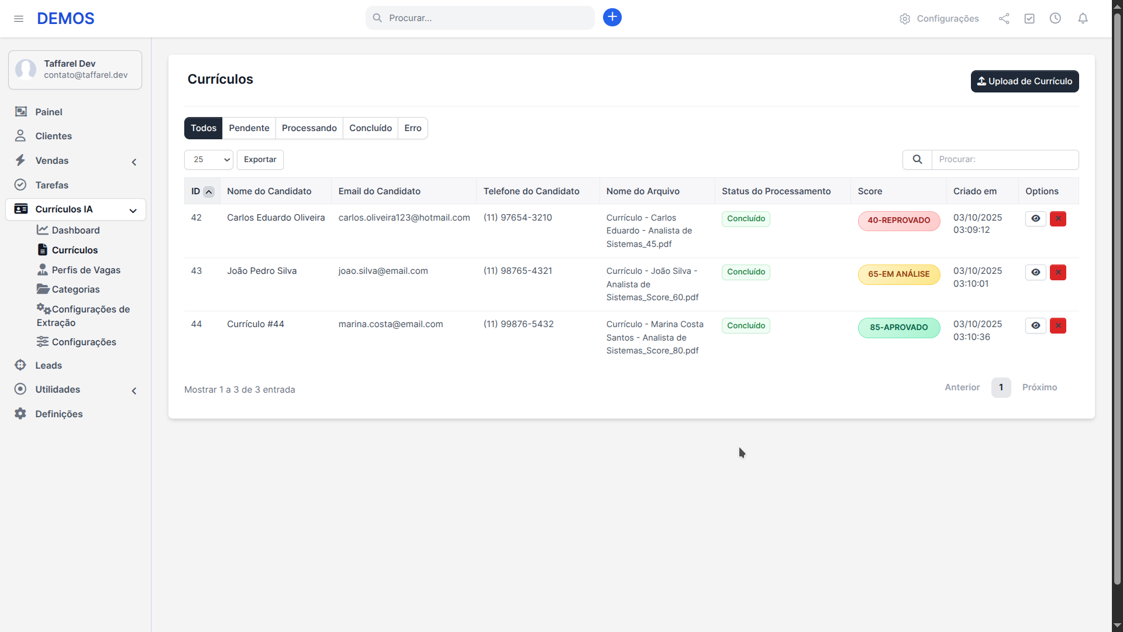Open Categorias from the sidebar
Image resolution: width=1123 pixels, height=632 pixels.
[75, 289]
